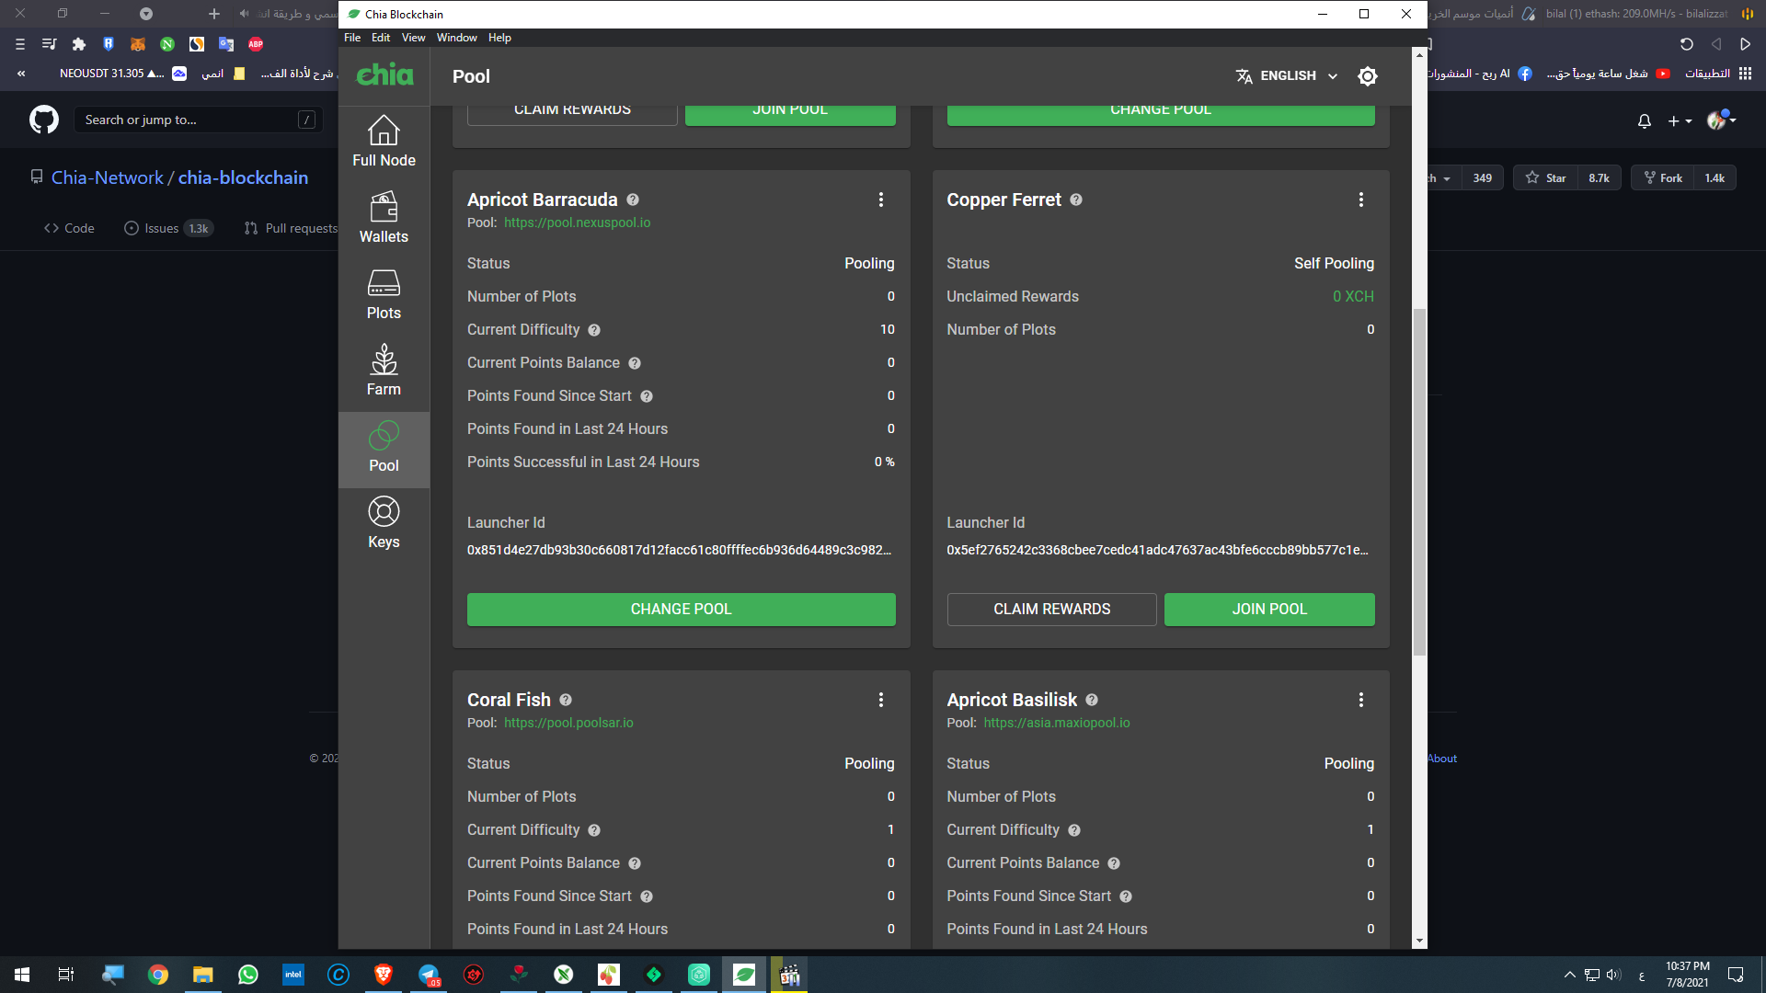
Task: Click the Chia window vertical scrollbar thumb
Action: pos(1419,482)
